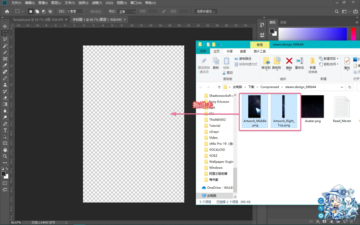Click the Home icon in options bar
Viewport: 360px width, 225px height.
(x=7, y=11)
